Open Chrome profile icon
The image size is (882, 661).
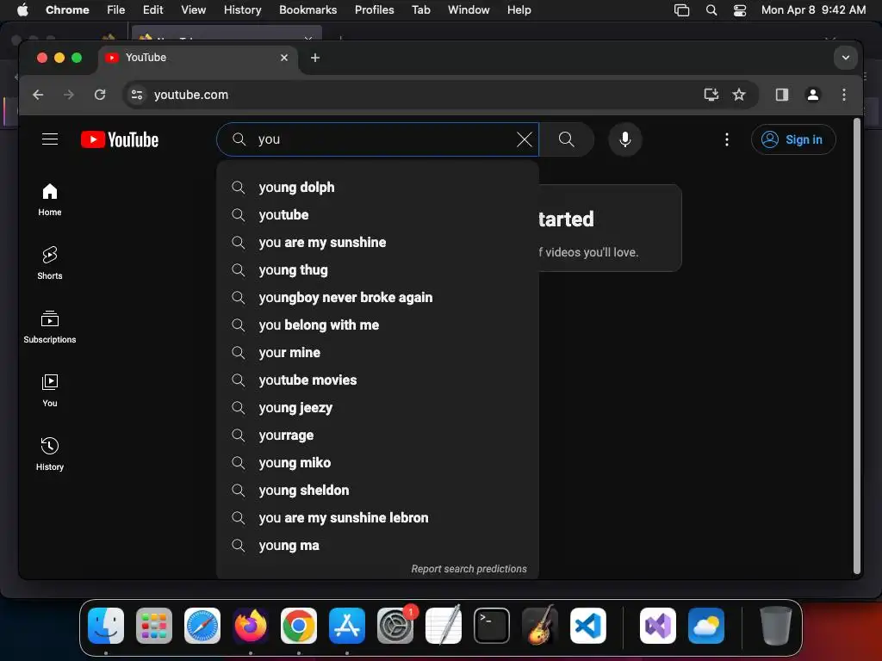click(813, 95)
